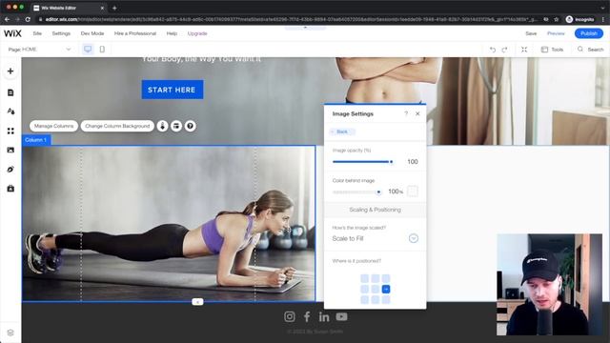This screenshot has width=610, height=343.
Task: Click the YouTube icon in the footer
Action: click(341, 316)
